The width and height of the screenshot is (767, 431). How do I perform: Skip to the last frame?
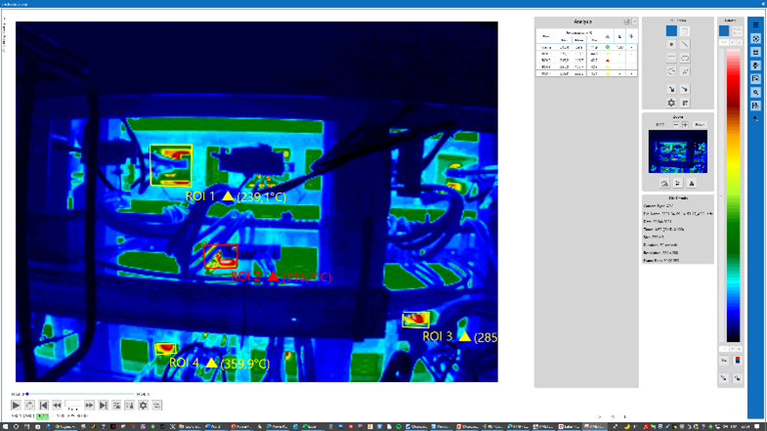[x=103, y=405]
